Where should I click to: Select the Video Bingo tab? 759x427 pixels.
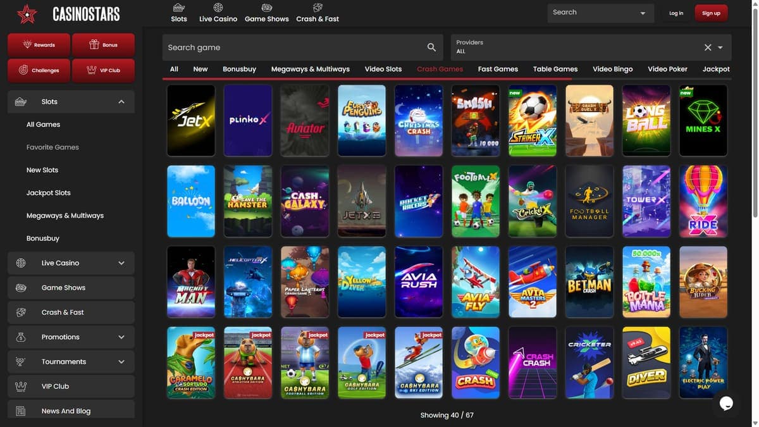613,69
